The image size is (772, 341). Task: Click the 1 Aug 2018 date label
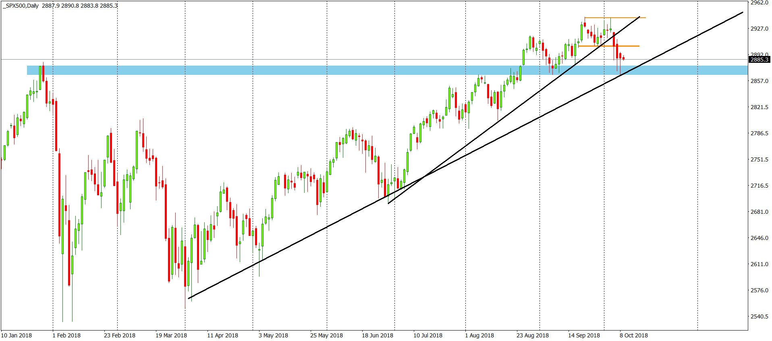(x=479, y=335)
